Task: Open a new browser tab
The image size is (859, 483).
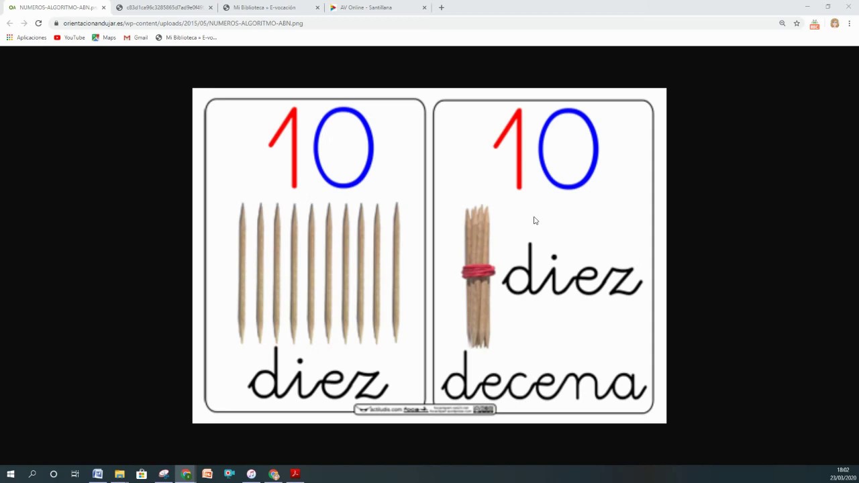Action: (441, 7)
